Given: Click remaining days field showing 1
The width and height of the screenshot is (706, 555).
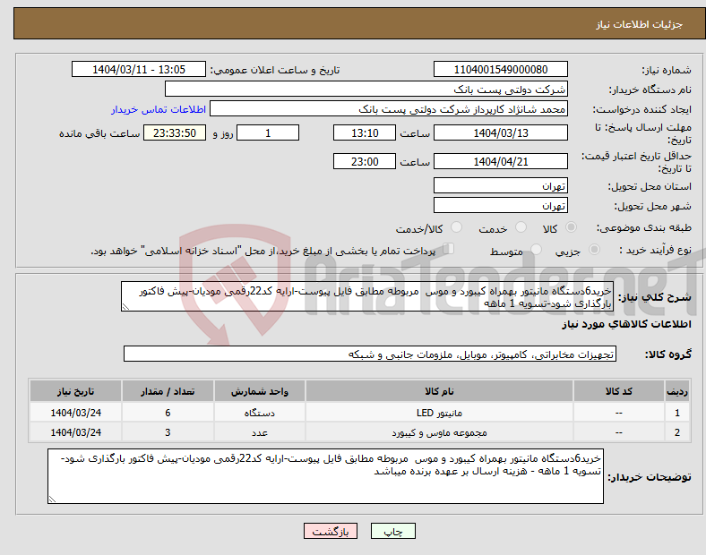Looking at the screenshot, I should click(x=268, y=132).
